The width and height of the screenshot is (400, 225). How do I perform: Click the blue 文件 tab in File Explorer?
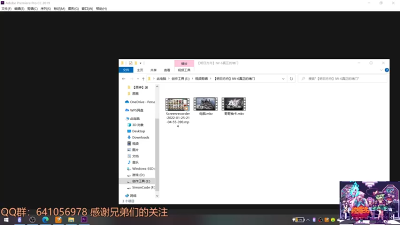pyautogui.click(x=126, y=70)
